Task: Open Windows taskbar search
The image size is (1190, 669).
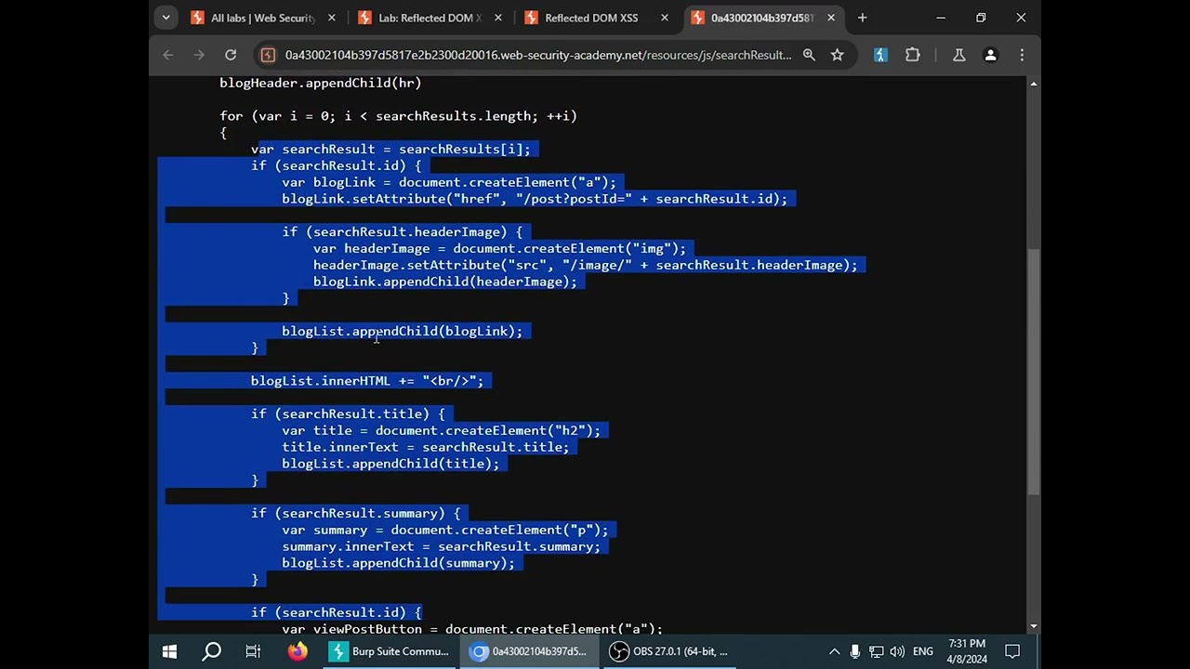Action: 211,651
